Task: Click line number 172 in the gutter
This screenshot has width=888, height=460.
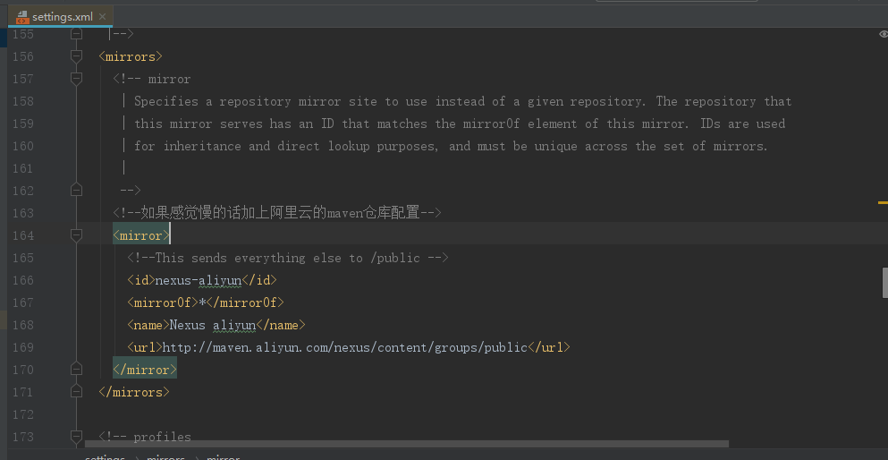Action: [x=23, y=414]
